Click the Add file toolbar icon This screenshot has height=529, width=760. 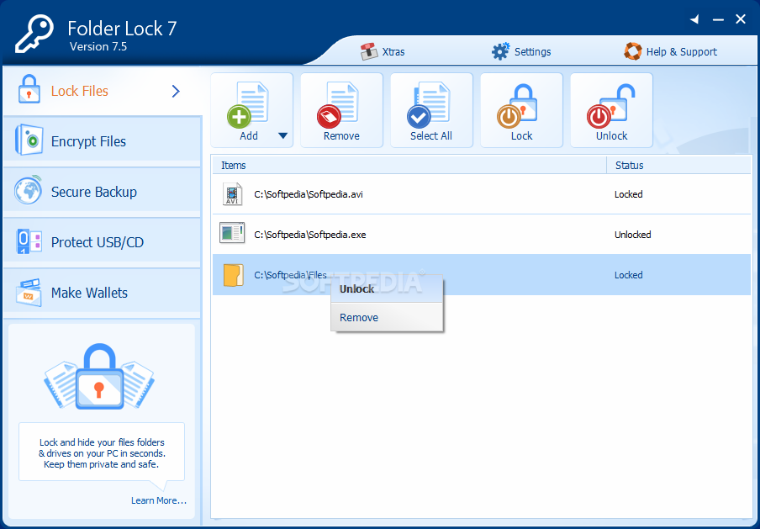tap(248, 105)
